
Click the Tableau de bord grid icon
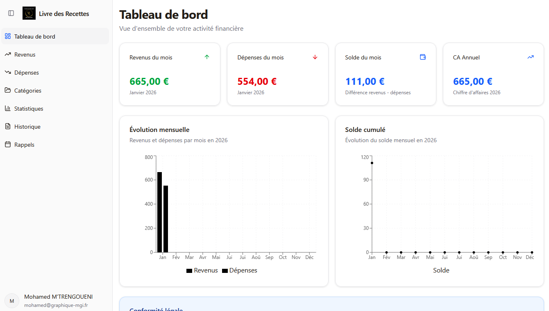point(8,36)
